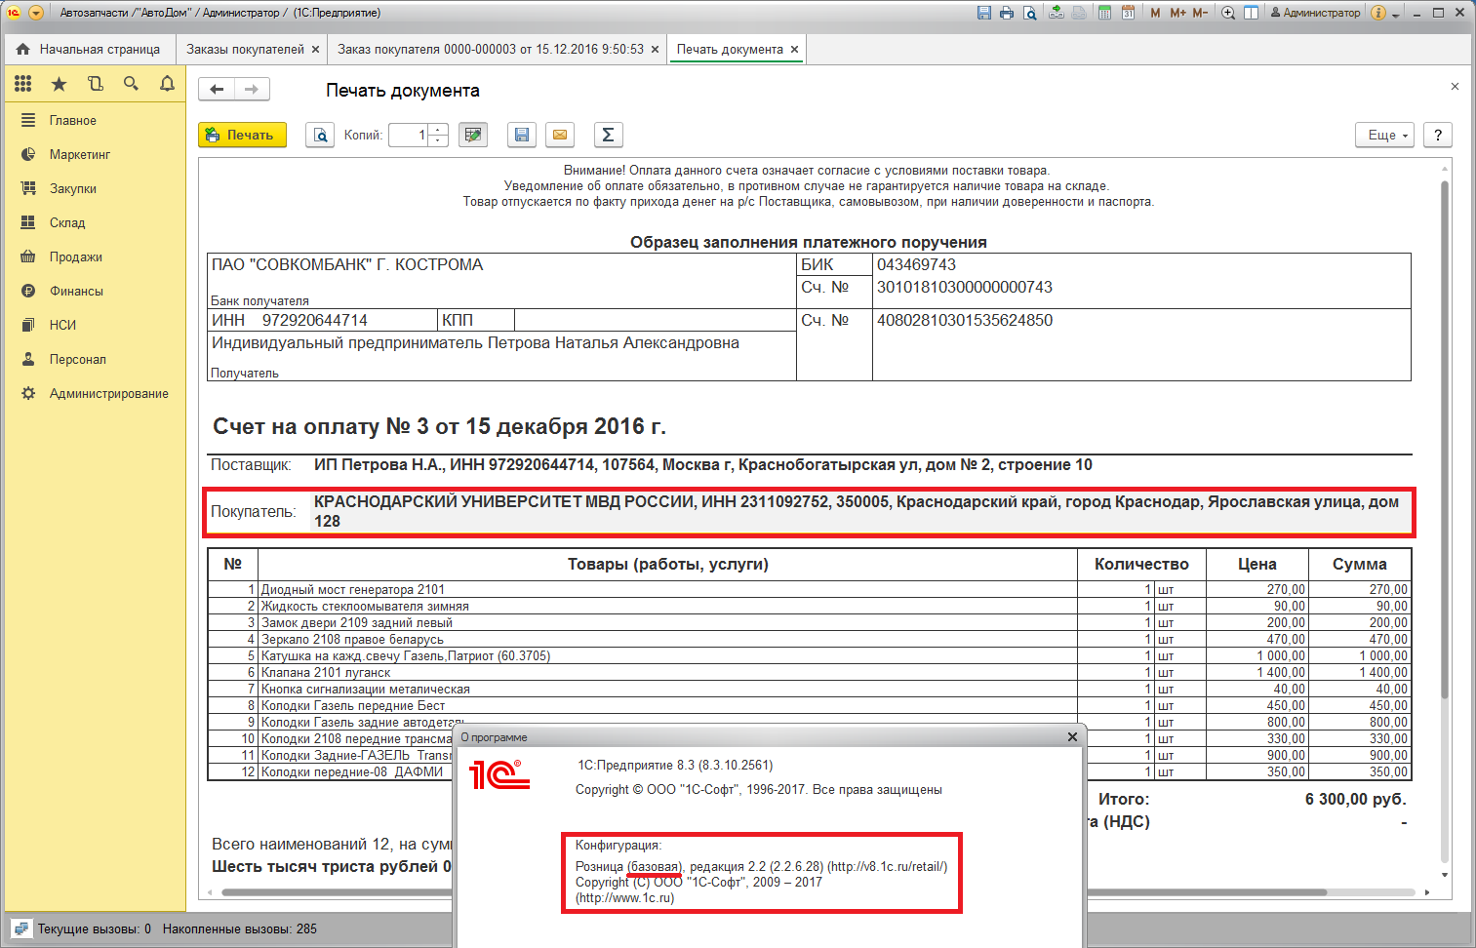Screen dimensions: 1476x948
Task: Switch to Заказы покупателей tab
Action: tap(245, 49)
